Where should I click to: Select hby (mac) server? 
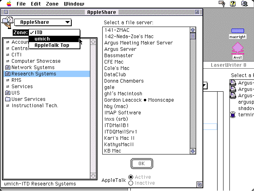click(146, 106)
